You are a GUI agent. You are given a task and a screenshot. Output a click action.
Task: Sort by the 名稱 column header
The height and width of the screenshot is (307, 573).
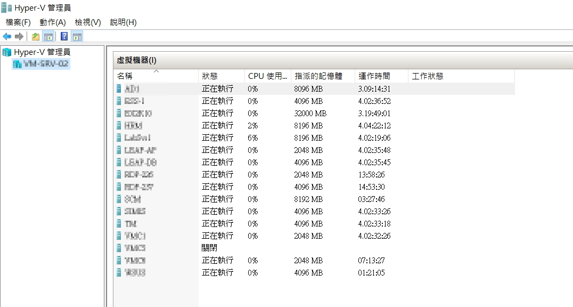[x=157, y=76]
